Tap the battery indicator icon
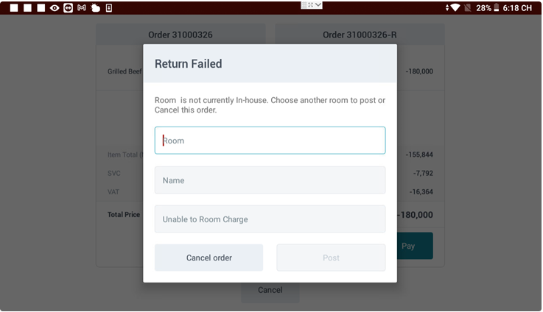The height and width of the screenshot is (312, 543). (x=497, y=8)
